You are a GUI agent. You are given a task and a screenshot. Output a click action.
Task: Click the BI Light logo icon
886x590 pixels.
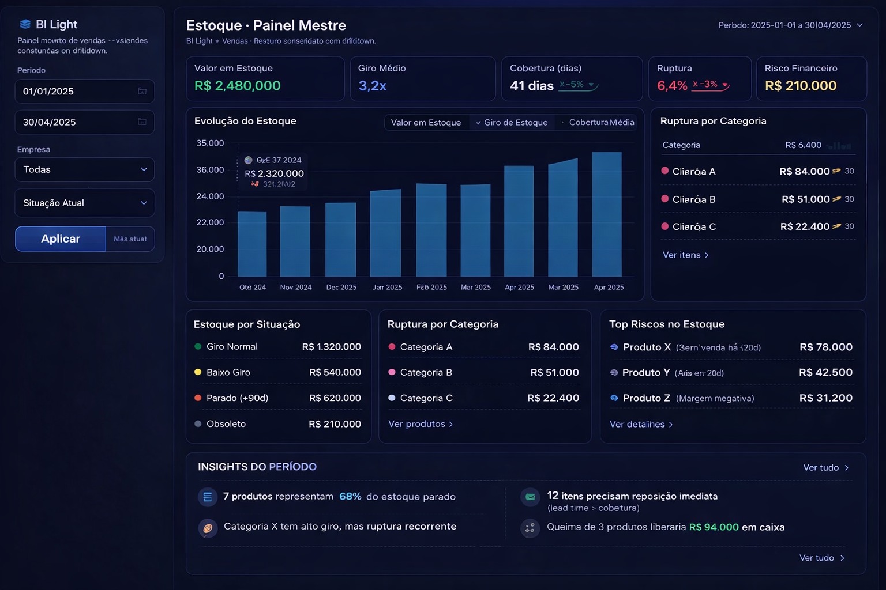tap(25, 24)
